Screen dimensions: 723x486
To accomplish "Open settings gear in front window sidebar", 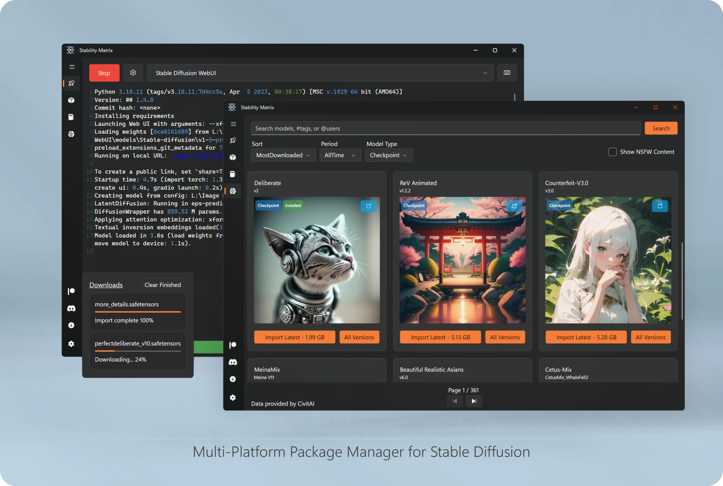I will pos(232,398).
